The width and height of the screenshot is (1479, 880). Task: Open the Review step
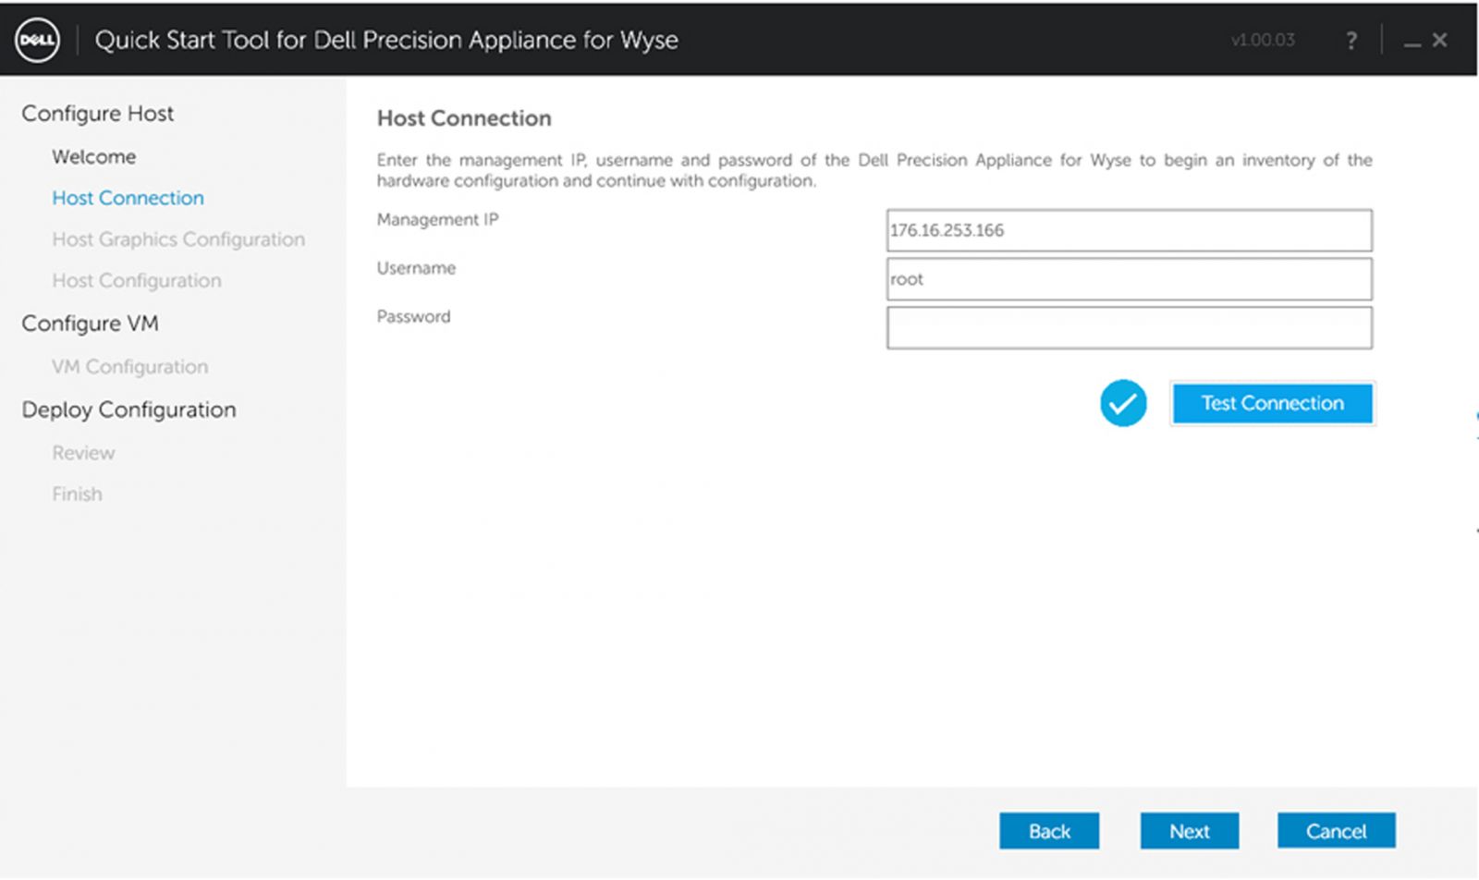83,453
